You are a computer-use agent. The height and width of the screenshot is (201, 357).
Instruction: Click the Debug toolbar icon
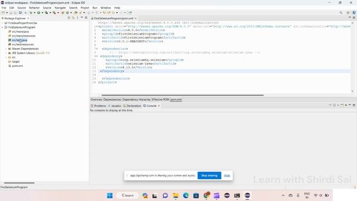pos(31,13)
